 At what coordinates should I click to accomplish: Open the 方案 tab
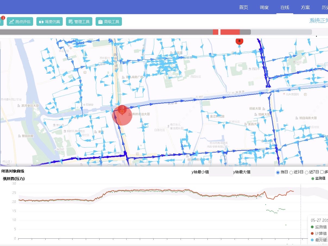pos(305,7)
